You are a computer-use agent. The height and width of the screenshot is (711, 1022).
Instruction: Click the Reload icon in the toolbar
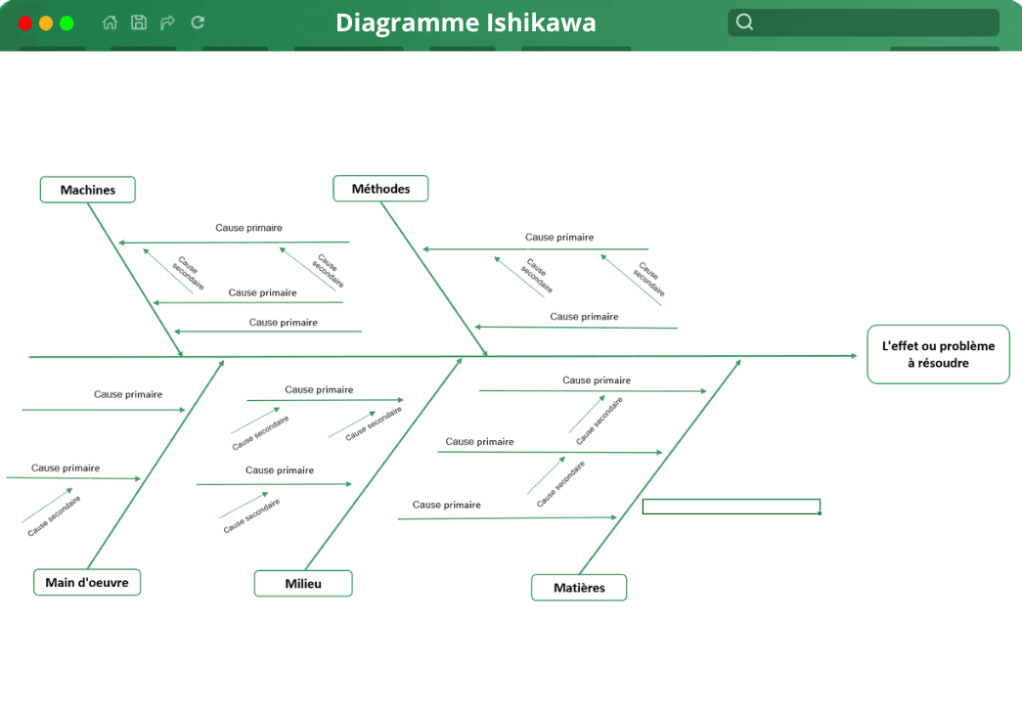197,22
